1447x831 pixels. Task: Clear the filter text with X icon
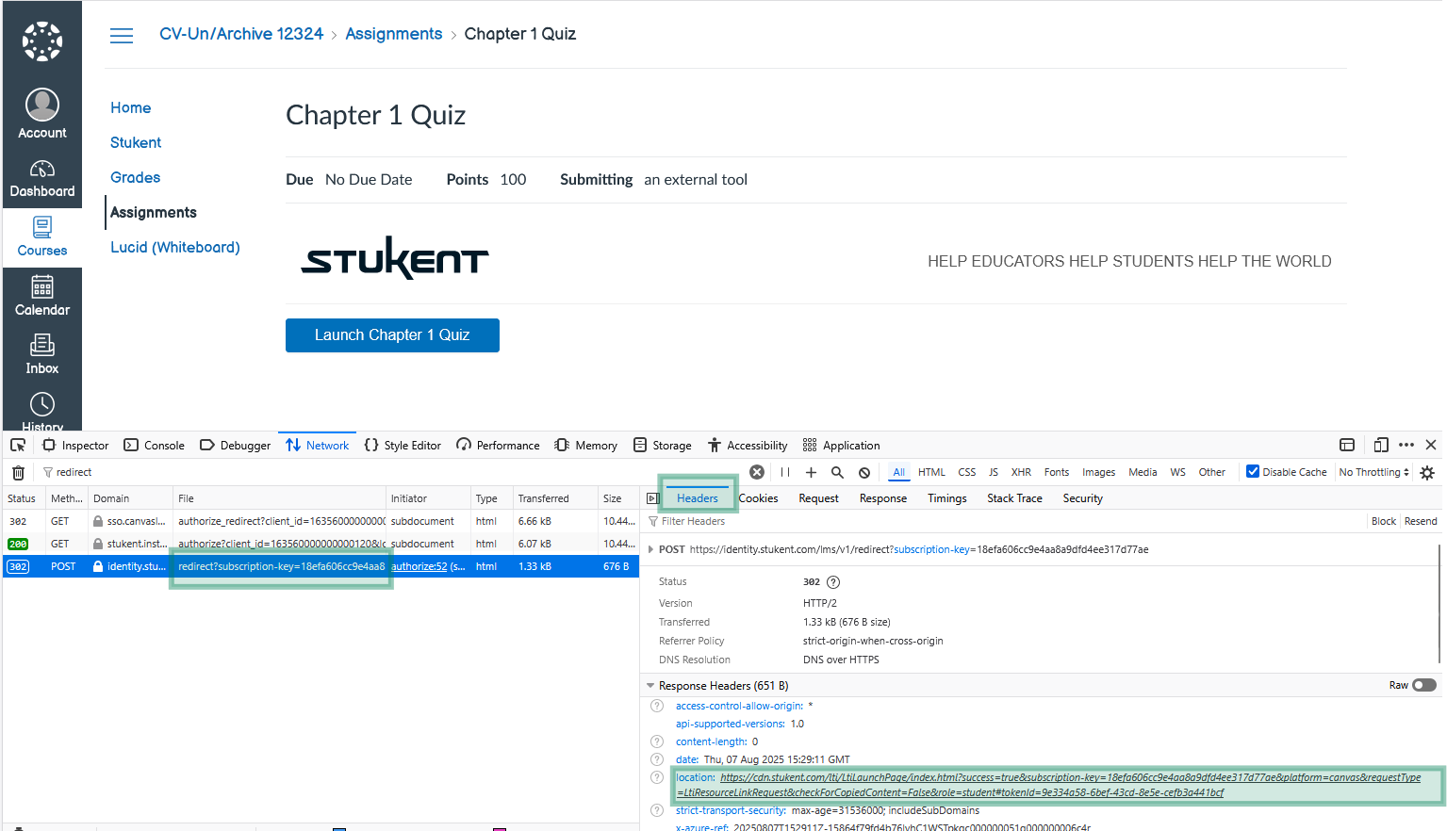pos(757,472)
